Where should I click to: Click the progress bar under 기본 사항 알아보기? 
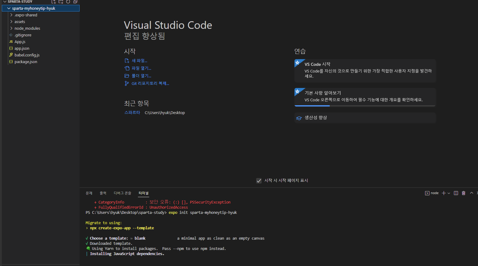pyautogui.click(x=365, y=106)
